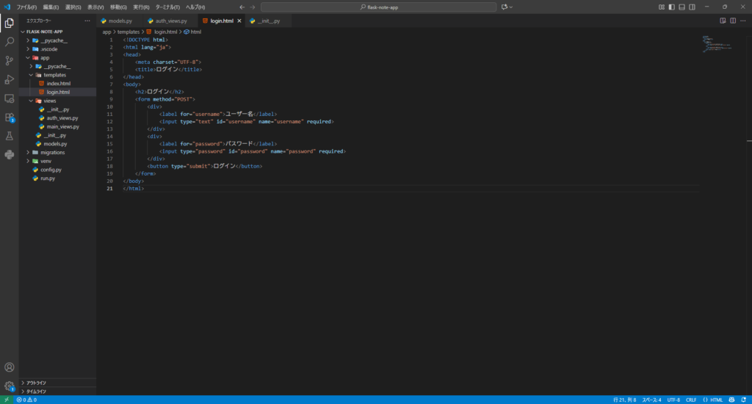This screenshot has width=752, height=404.
Task: Toggle the bottom panel layout button
Action: click(x=681, y=7)
